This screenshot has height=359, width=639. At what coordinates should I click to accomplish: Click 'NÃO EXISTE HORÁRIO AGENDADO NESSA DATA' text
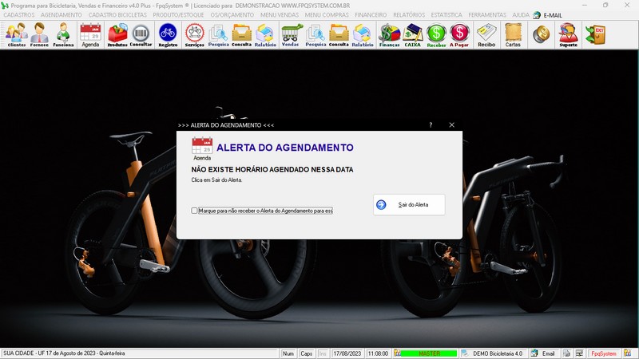click(272, 169)
